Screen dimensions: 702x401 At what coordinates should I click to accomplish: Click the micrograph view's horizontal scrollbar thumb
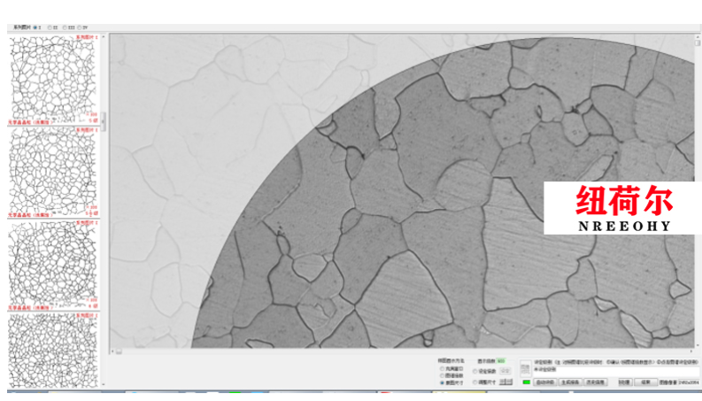tap(120, 351)
